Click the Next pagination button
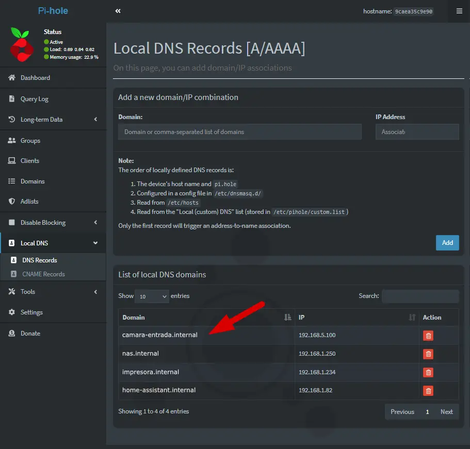Image resolution: width=470 pixels, height=449 pixels. 447,412
